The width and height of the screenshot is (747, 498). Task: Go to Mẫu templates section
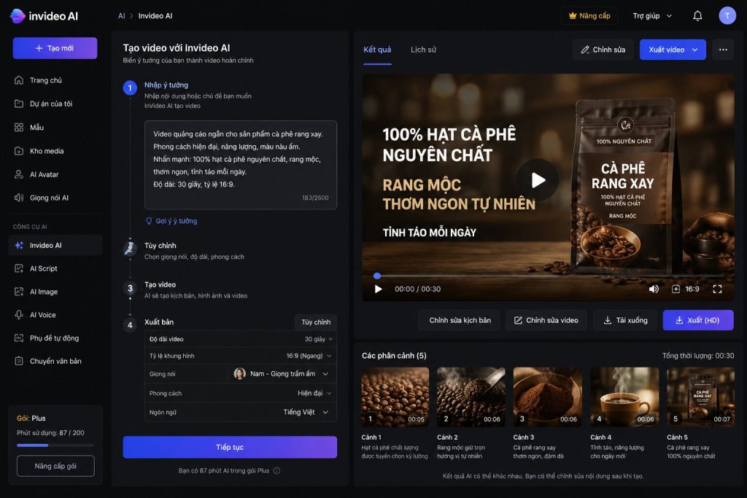tap(36, 127)
